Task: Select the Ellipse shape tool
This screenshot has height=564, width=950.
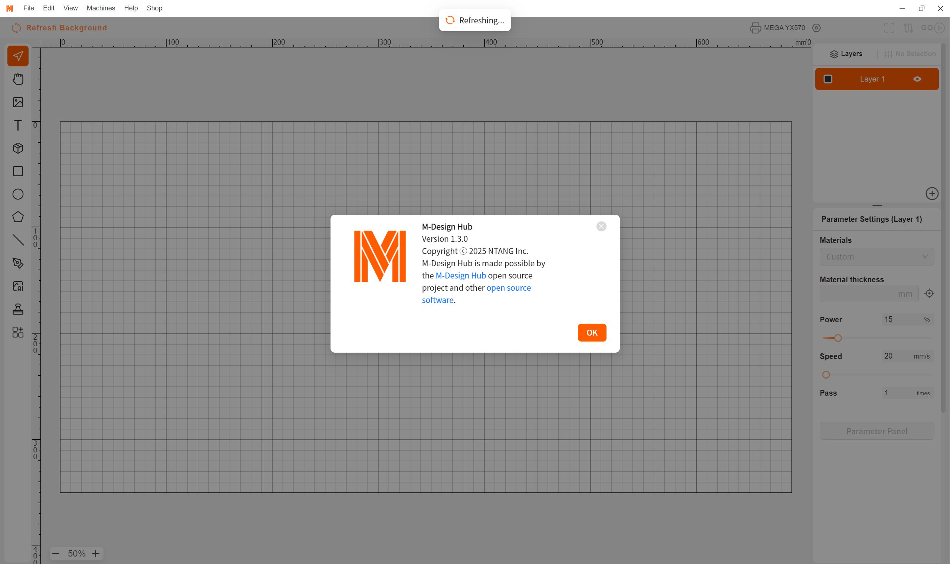Action: pyautogui.click(x=18, y=194)
